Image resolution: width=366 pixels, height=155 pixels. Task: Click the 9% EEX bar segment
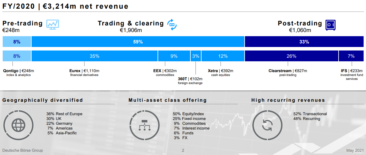[x=174, y=56]
